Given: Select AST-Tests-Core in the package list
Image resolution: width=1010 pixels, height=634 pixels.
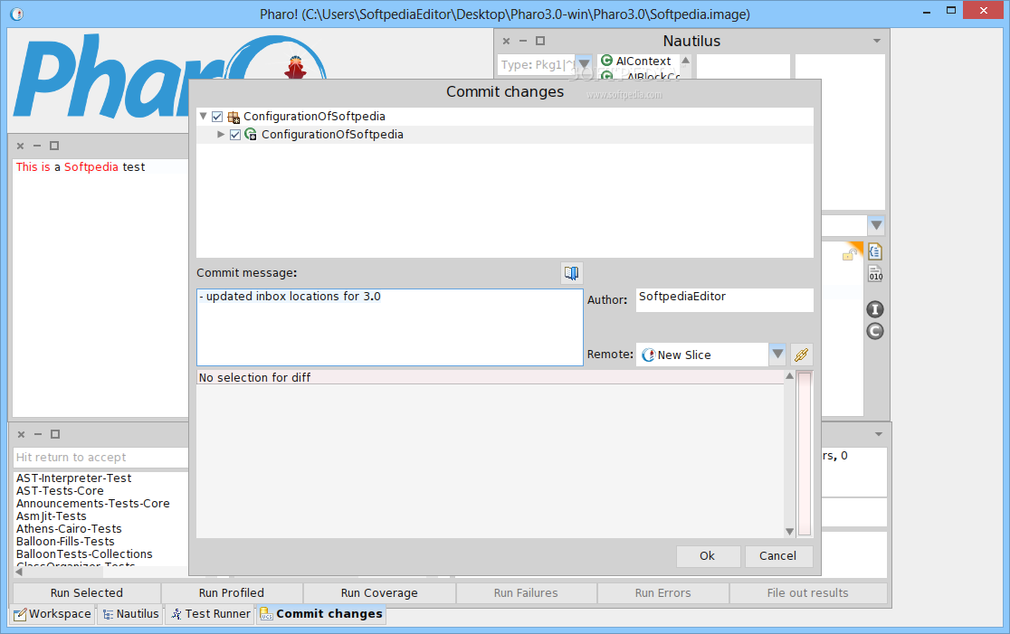Looking at the screenshot, I should 59,491.
